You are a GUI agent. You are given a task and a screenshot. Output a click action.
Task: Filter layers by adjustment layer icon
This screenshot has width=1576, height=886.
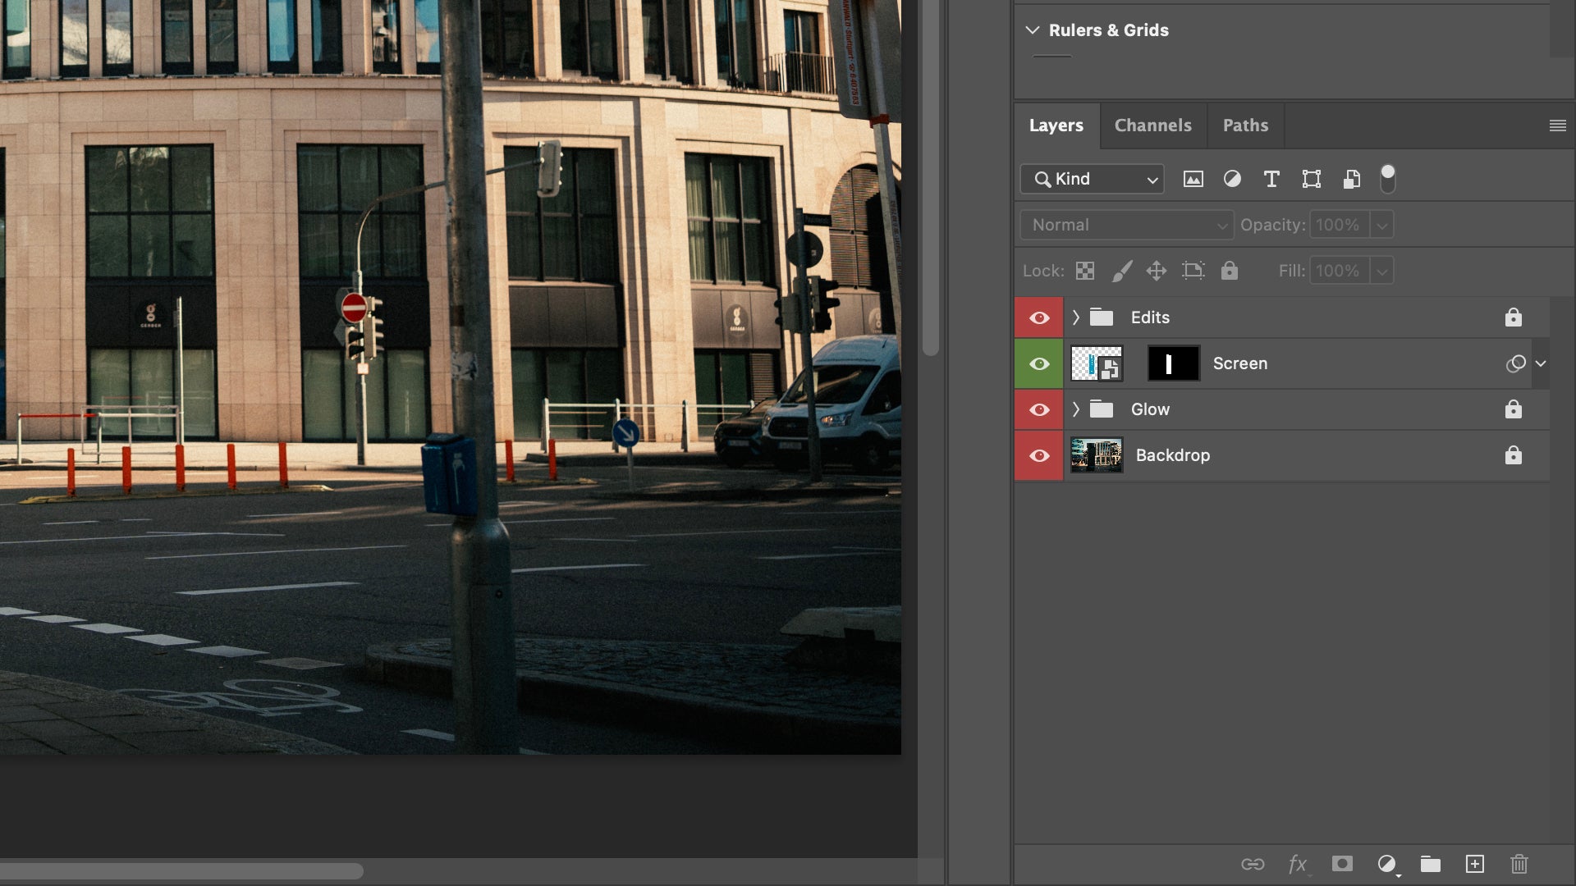pyautogui.click(x=1232, y=179)
